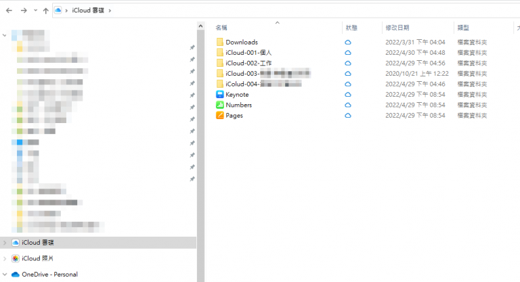Click cloud status icon for Pages row
This screenshot has width=520, height=282.
coord(348,116)
